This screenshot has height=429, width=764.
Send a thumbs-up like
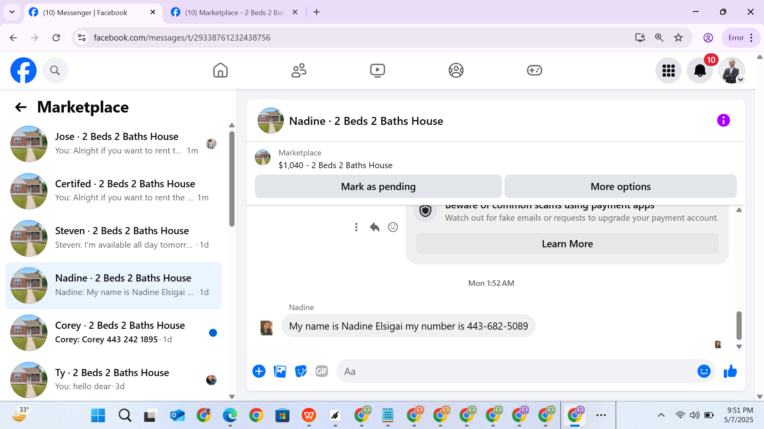point(730,371)
